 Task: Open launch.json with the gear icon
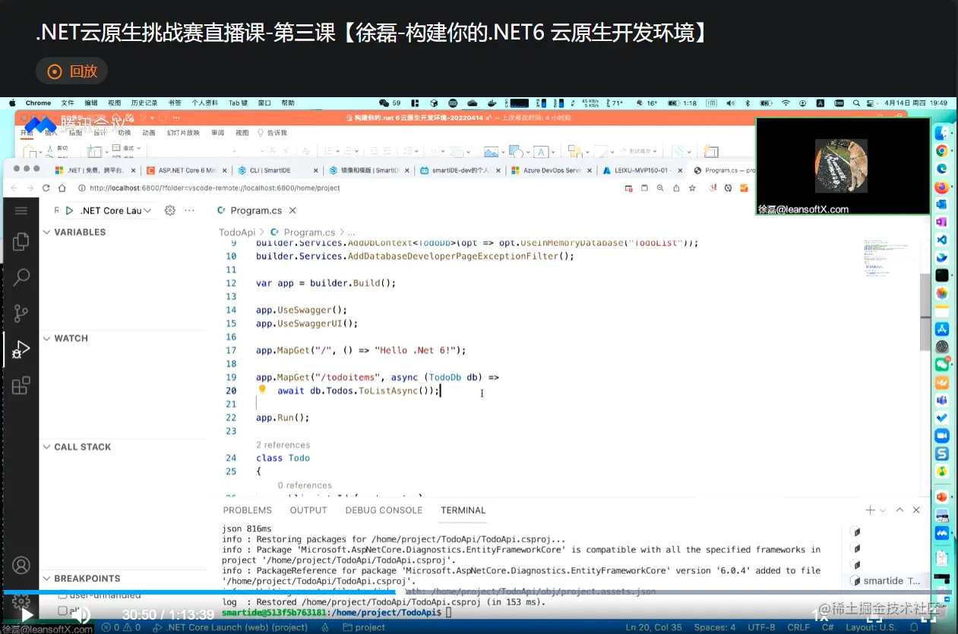point(170,210)
